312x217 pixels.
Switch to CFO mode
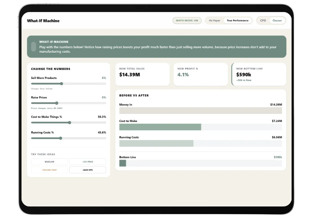pyautogui.click(x=263, y=20)
